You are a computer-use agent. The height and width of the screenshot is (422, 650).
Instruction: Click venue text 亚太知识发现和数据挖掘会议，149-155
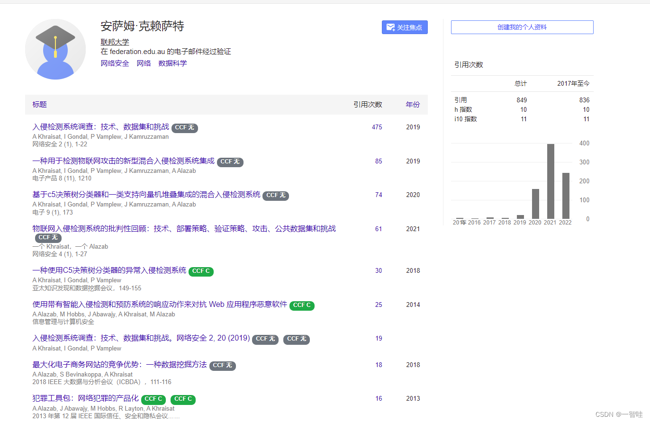pyautogui.click(x=87, y=288)
